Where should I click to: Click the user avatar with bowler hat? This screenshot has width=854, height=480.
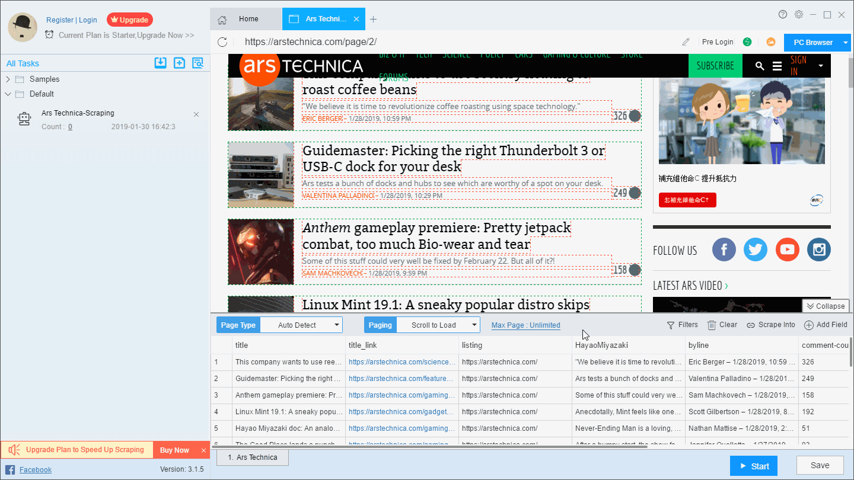pos(23,27)
